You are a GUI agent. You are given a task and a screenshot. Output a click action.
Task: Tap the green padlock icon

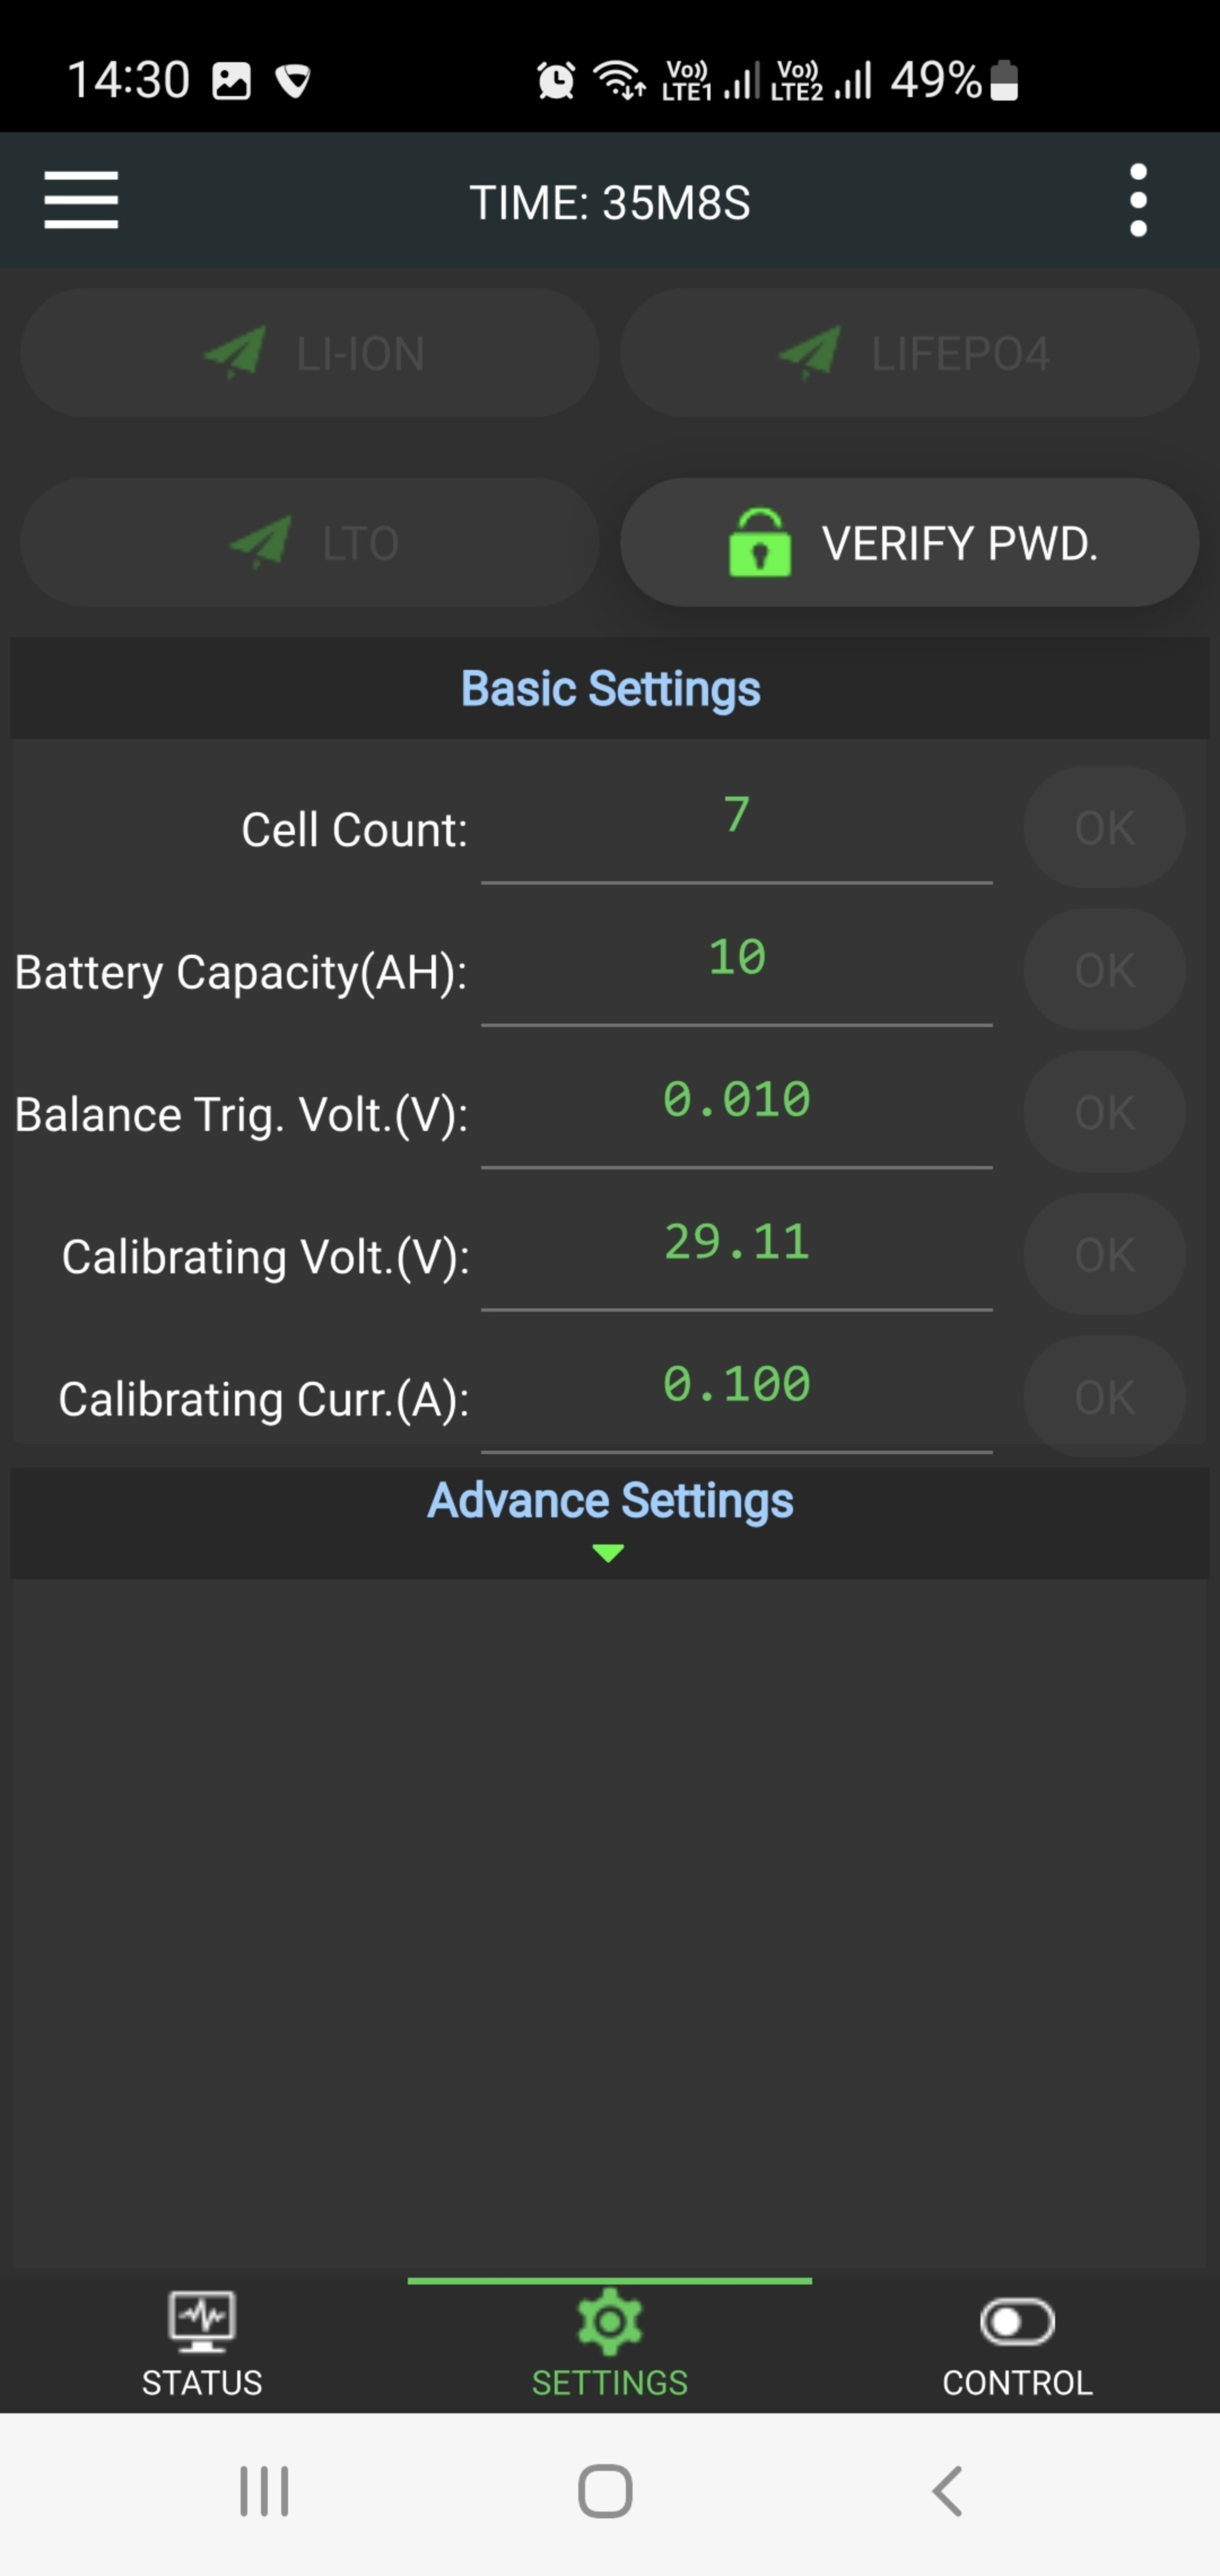pyautogui.click(x=760, y=543)
